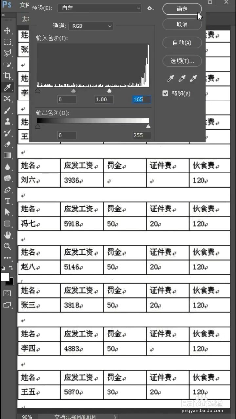The height and width of the screenshot is (419, 236).
Task: Change the screen mode
Action: click(x=7, y=305)
